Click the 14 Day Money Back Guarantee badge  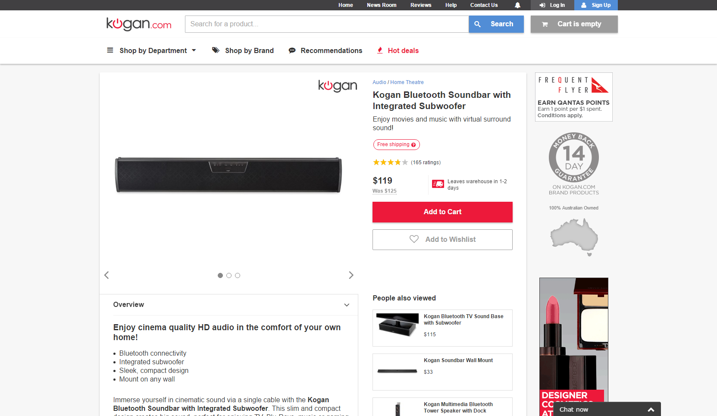pos(574,157)
